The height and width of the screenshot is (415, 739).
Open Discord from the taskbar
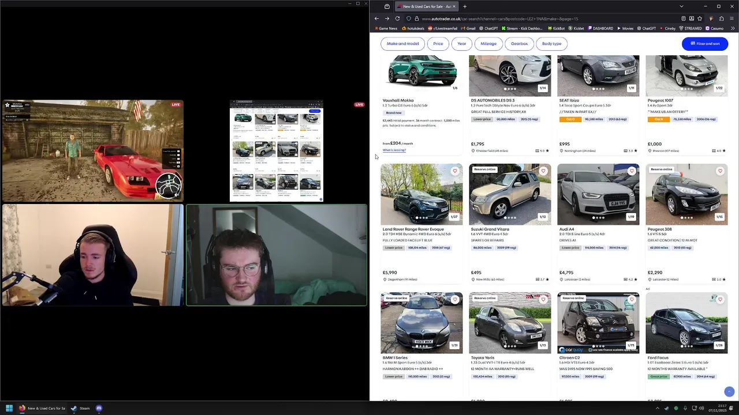click(x=99, y=408)
